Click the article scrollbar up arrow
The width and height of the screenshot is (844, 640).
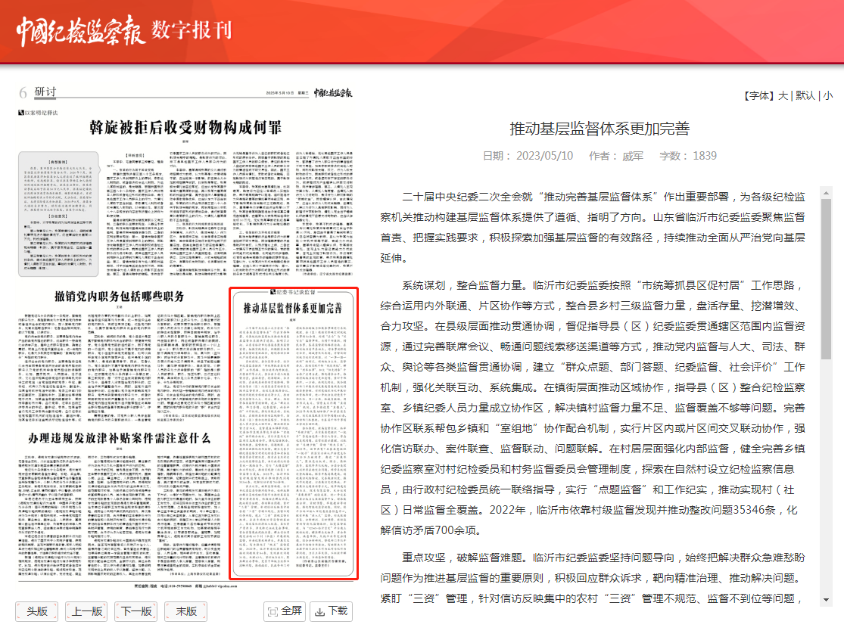(x=827, y=193)
